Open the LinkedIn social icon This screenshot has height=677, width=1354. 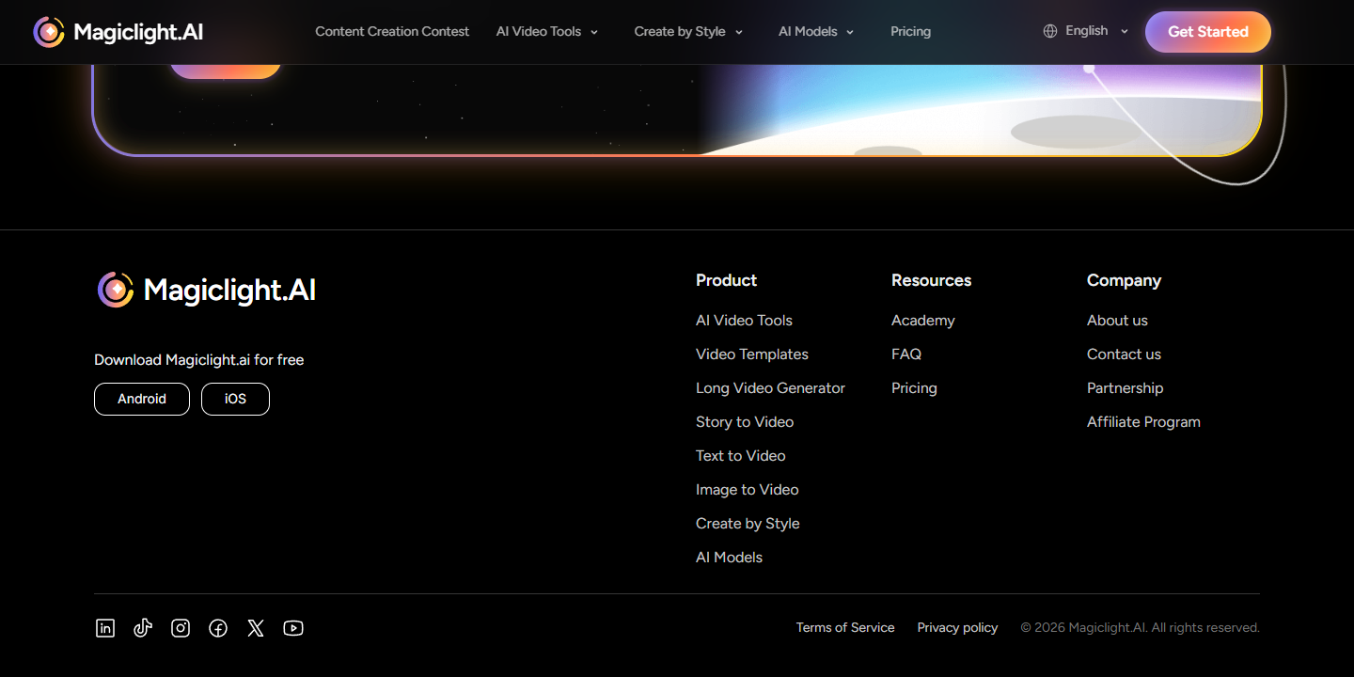click(x=105, y=628)
